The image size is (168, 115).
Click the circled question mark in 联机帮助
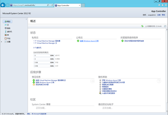click(159, 81)
